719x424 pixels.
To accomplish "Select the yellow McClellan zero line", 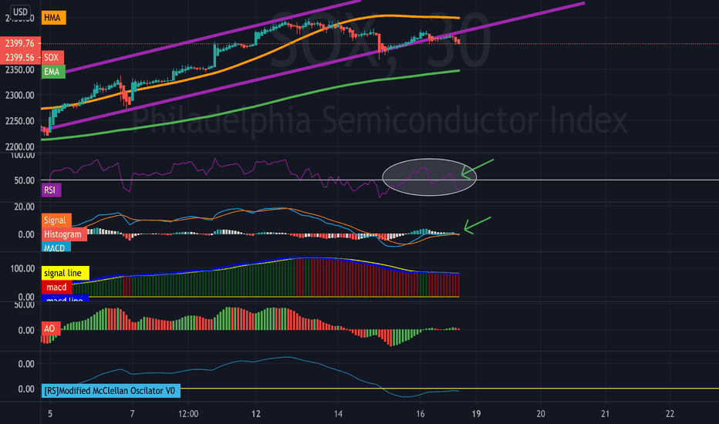I will [x=449, y=389].
